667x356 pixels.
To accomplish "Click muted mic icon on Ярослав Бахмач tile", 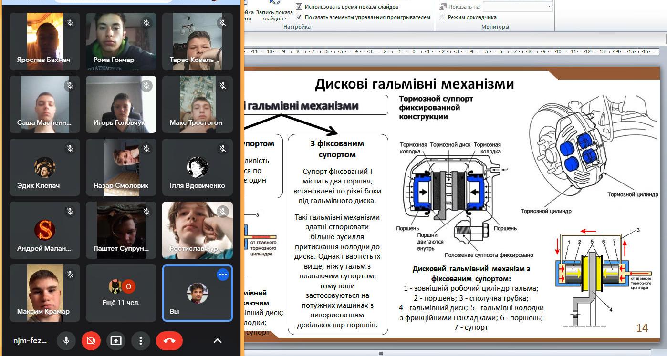I will click(70, 23).
